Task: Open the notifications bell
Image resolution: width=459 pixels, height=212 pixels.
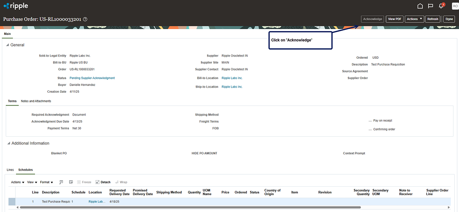Action: tap(441, 6)
